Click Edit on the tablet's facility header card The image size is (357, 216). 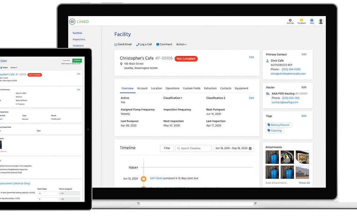point(78,74)
